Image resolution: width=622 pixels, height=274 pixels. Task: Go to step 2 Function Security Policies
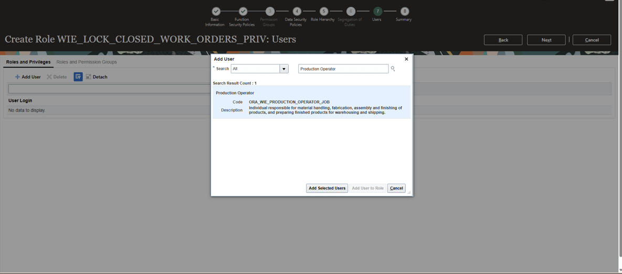(x=243, y=12)
